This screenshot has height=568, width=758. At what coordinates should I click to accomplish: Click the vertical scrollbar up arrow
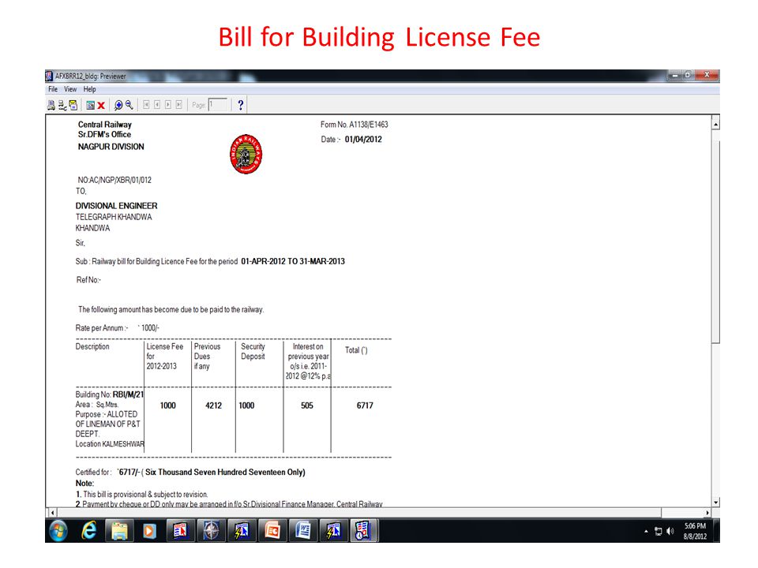715,124
